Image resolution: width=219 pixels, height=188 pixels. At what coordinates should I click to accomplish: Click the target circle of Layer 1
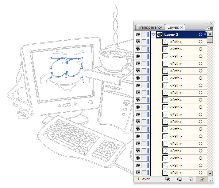tap(200, 35)
